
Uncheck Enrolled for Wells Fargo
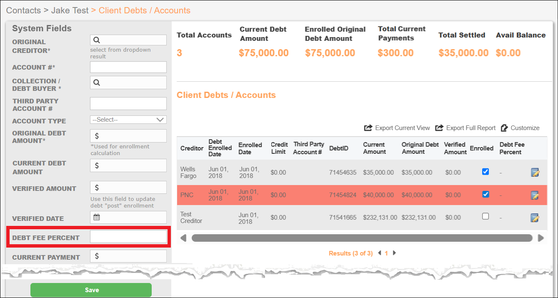coord(485,171)
